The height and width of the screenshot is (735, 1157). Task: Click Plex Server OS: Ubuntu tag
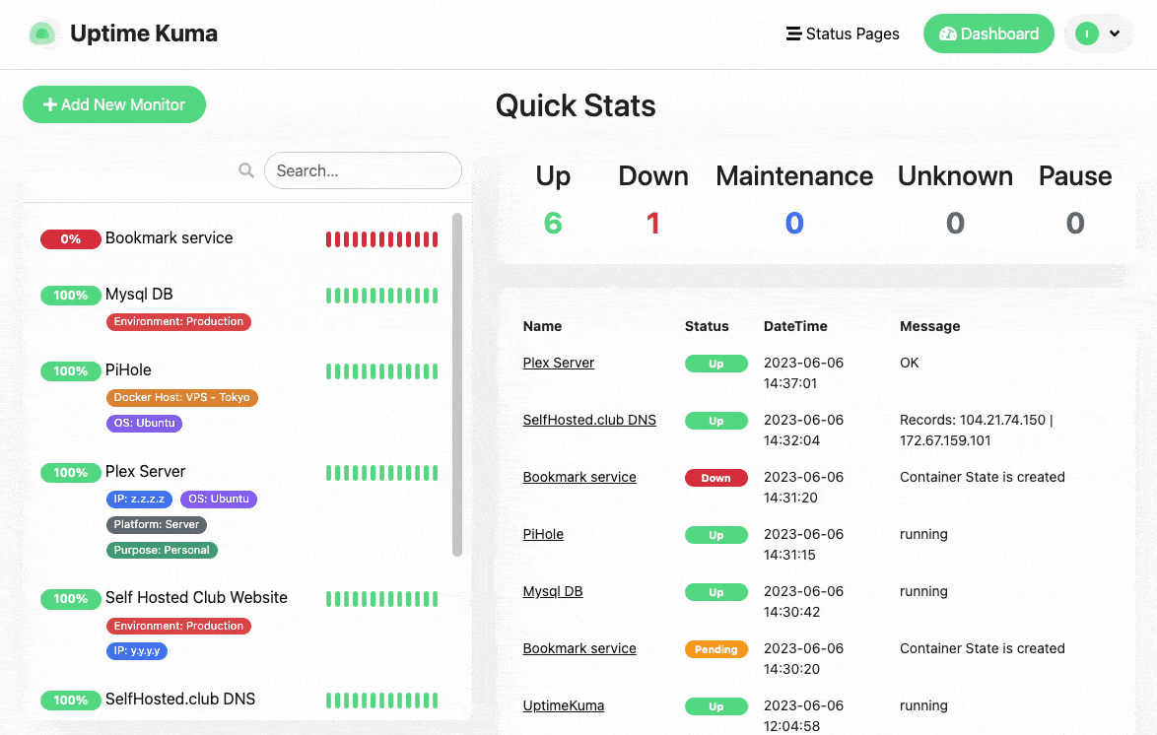219,499
